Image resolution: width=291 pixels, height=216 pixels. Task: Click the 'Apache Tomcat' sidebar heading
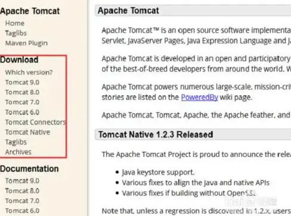[30, 11]
